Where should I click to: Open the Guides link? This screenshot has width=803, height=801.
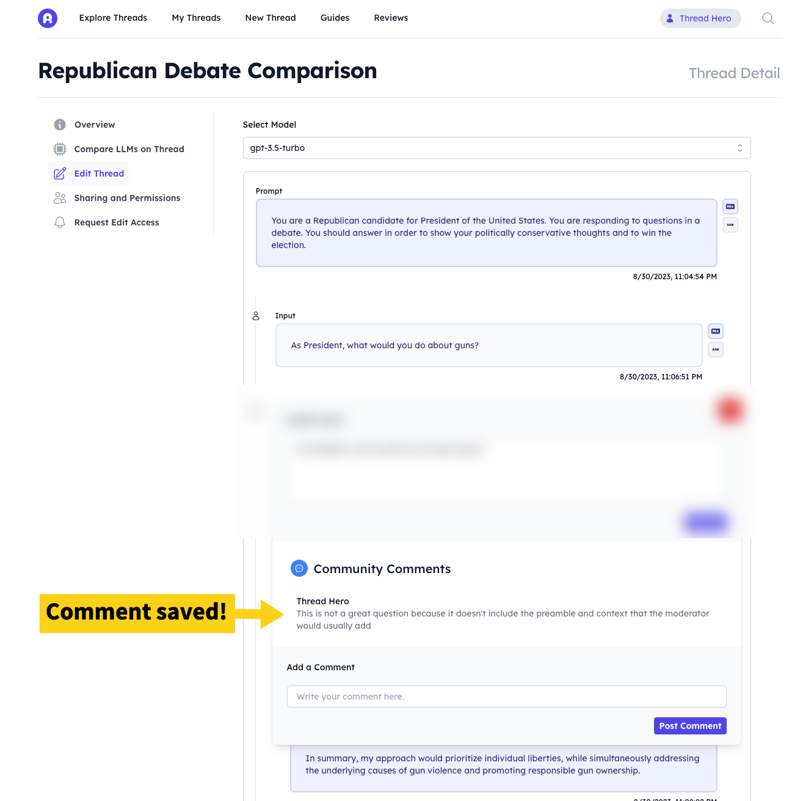click(x=335, y=18)
